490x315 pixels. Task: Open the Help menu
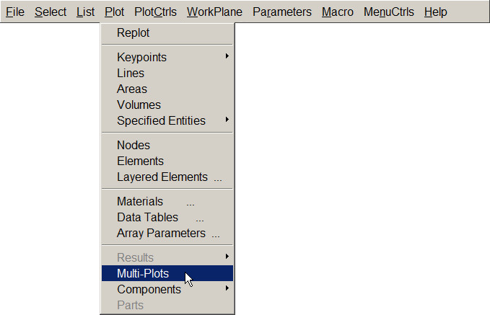(436, 12)
